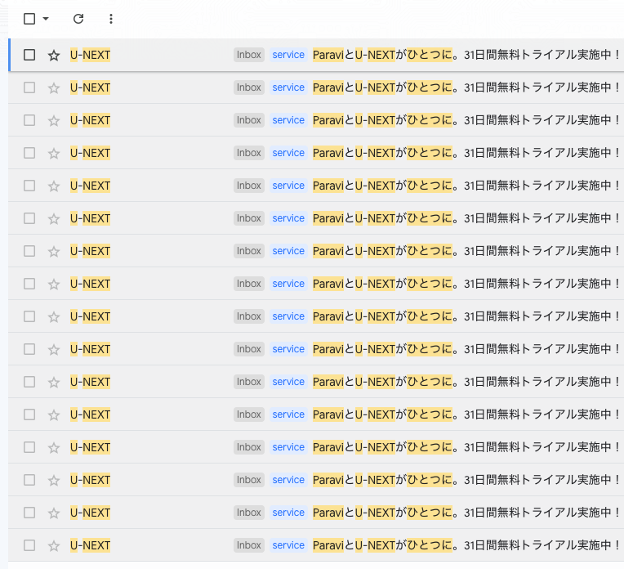Viewport: 624px width, 569px height.
Task: Star the second U-NEXT email
Action: coord(54,87)
